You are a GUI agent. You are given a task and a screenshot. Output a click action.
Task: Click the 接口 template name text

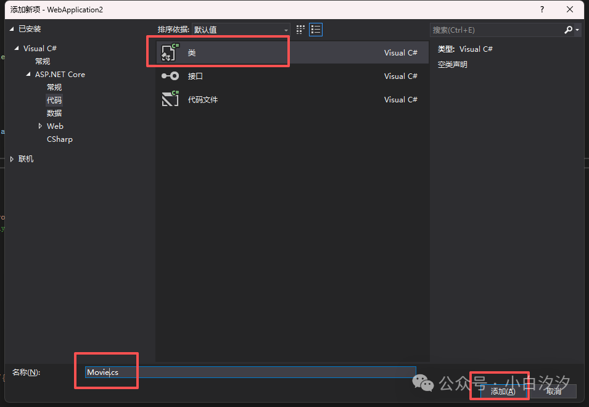coord(196,76)
